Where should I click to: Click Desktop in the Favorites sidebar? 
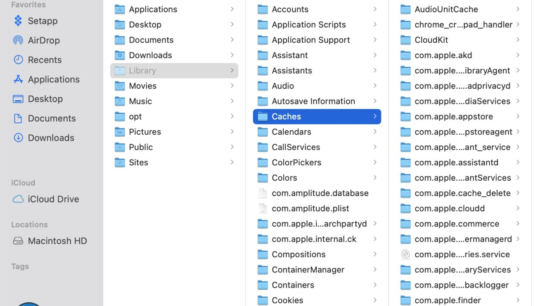click(45, 99)
